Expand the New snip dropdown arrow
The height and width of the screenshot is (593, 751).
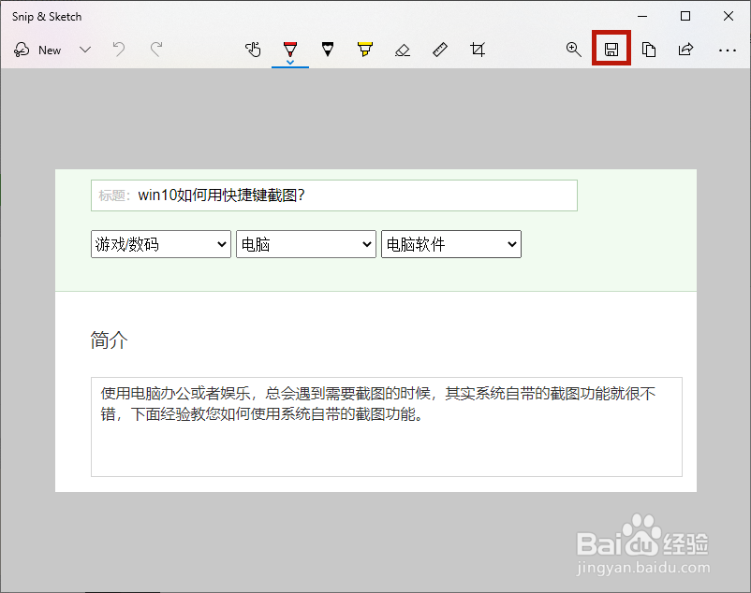point(85,50)
